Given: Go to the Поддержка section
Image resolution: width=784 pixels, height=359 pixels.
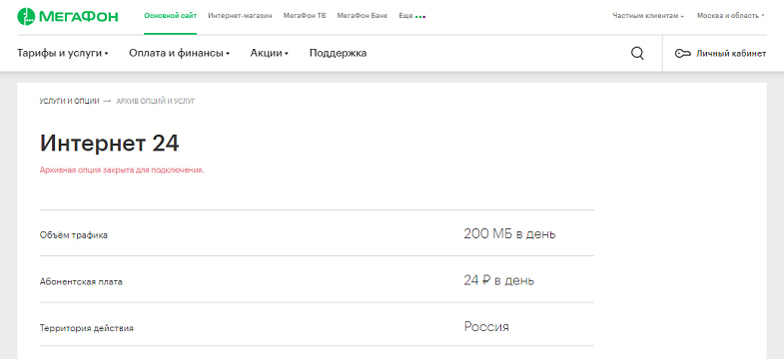Looking at the screenshot, I should (x=338, y=53).
